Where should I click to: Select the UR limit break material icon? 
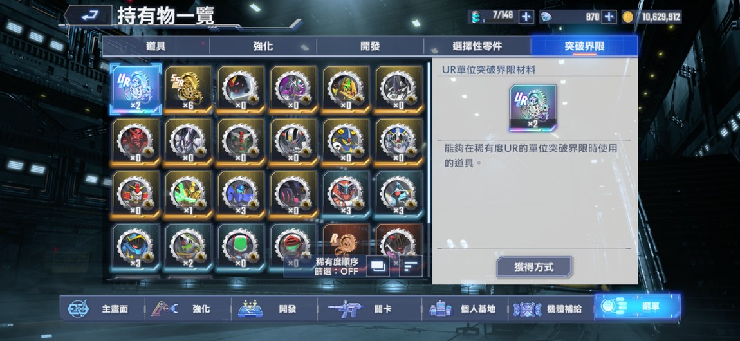point(136,89)
